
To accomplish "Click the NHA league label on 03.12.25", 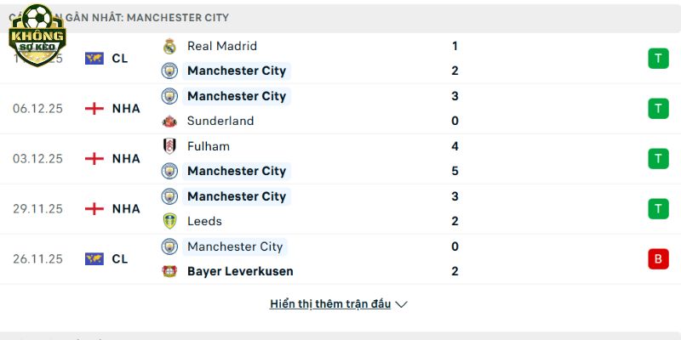I will pyautogui.click(x=126, y=159).
